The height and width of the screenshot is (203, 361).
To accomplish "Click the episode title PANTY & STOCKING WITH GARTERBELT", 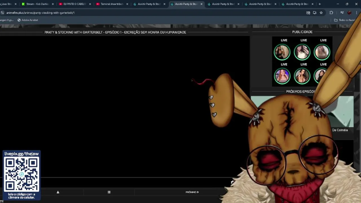I will click(115, 32).
